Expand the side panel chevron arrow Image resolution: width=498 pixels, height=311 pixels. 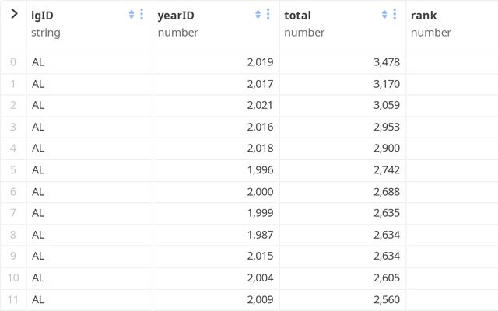[x=14, y=14]
